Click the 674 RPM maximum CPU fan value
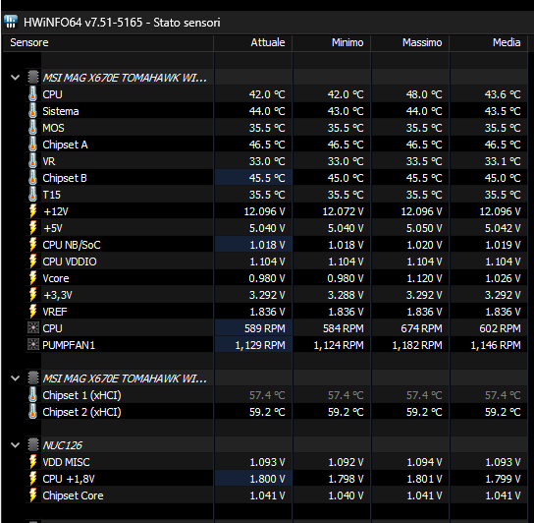The height and width of the screenshot is (523, 534). coord(422,328)
